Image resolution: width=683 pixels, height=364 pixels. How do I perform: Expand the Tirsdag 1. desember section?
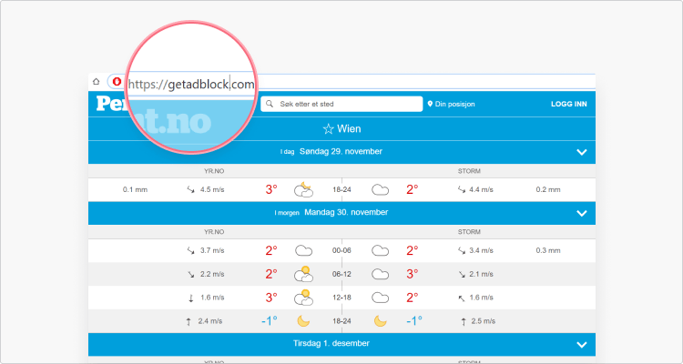[582, 344]
